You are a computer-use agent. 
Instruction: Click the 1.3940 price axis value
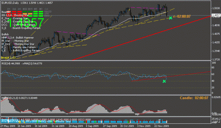point(216,51)
